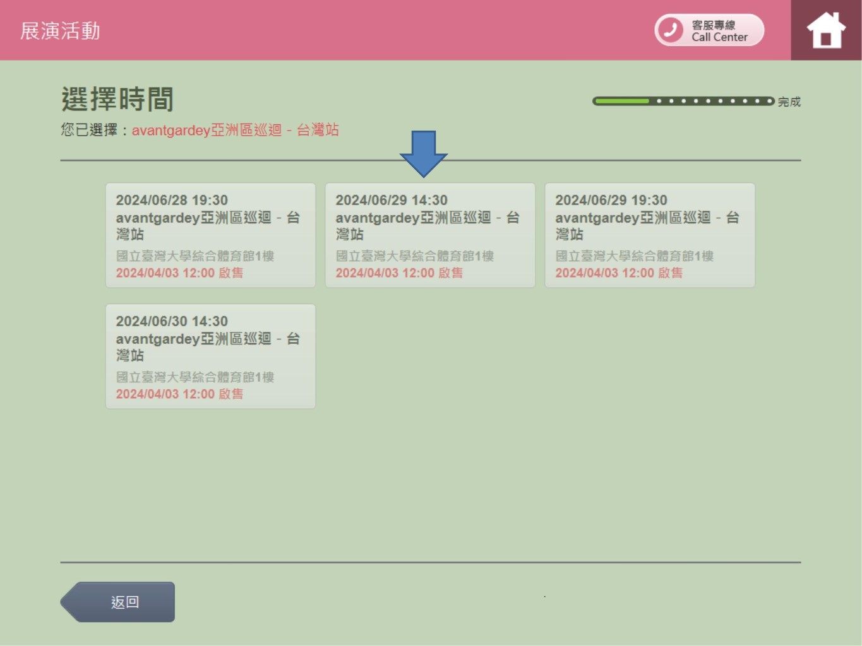This screenshot has height=646, width=862.
Task: Click the venue text on the 06/29 19:30 card
Action: (x=635, y=256)
